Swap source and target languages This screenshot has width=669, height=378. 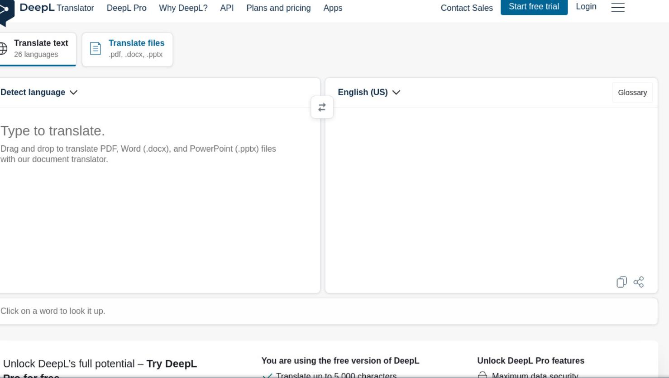(322, 107)
